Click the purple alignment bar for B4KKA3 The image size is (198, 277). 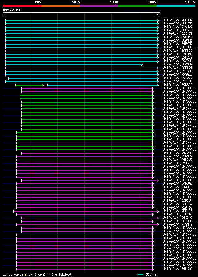click(x=85, y=269)
